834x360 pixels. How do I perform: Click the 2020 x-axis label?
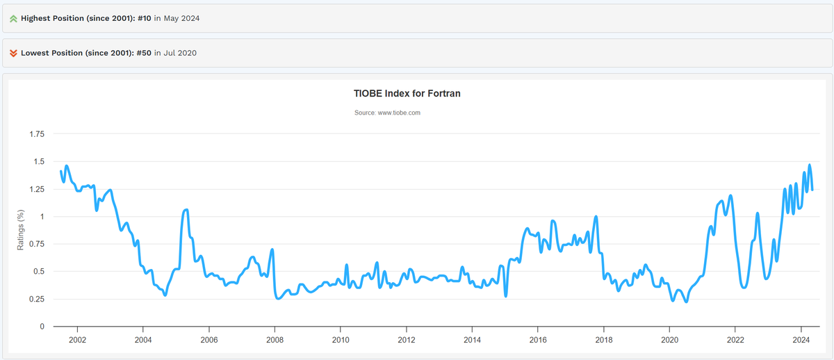tap(669, 340)
